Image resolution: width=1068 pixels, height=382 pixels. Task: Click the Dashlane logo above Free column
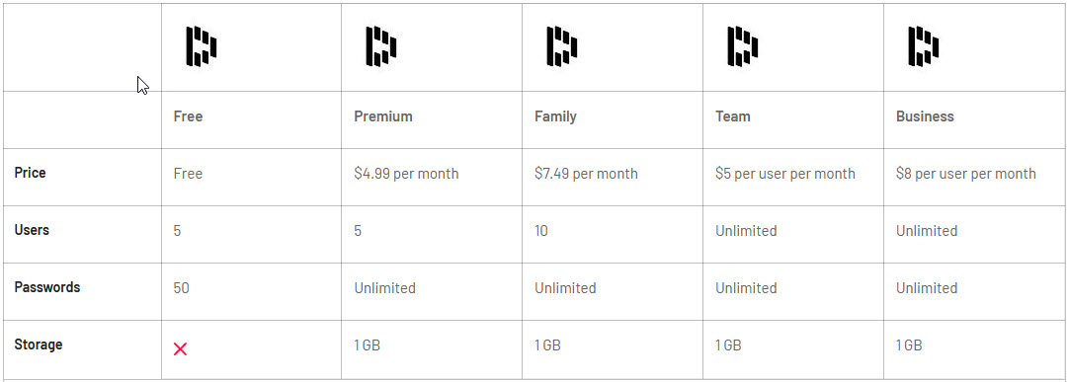(x=202, y=46)
